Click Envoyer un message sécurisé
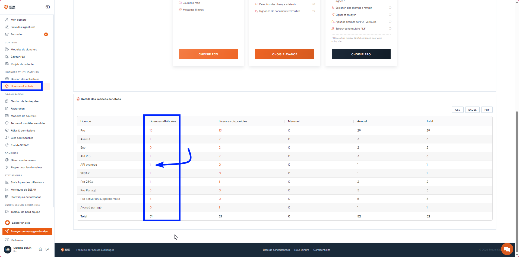This screenshot has width=519, height=257. tap(27, 231)
